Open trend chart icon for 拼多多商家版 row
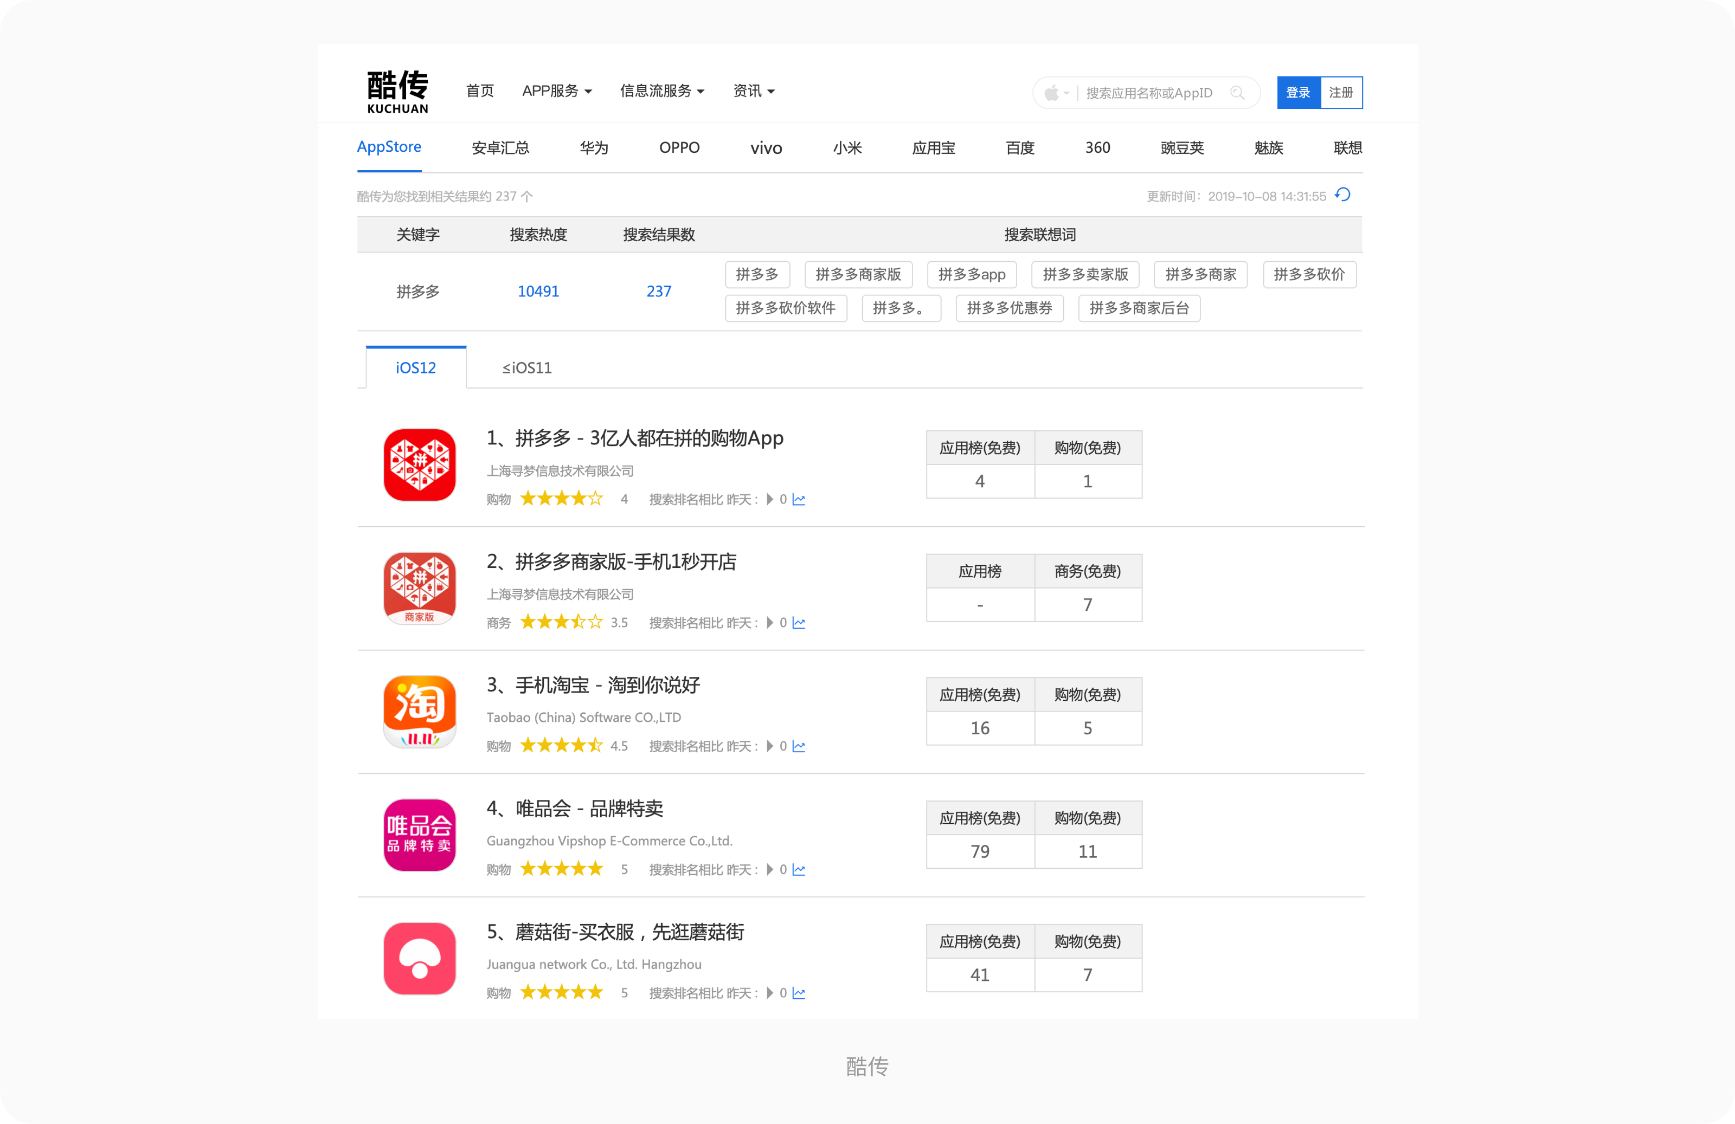This screenshot has height=1124, width=1735. coord(799,623)
